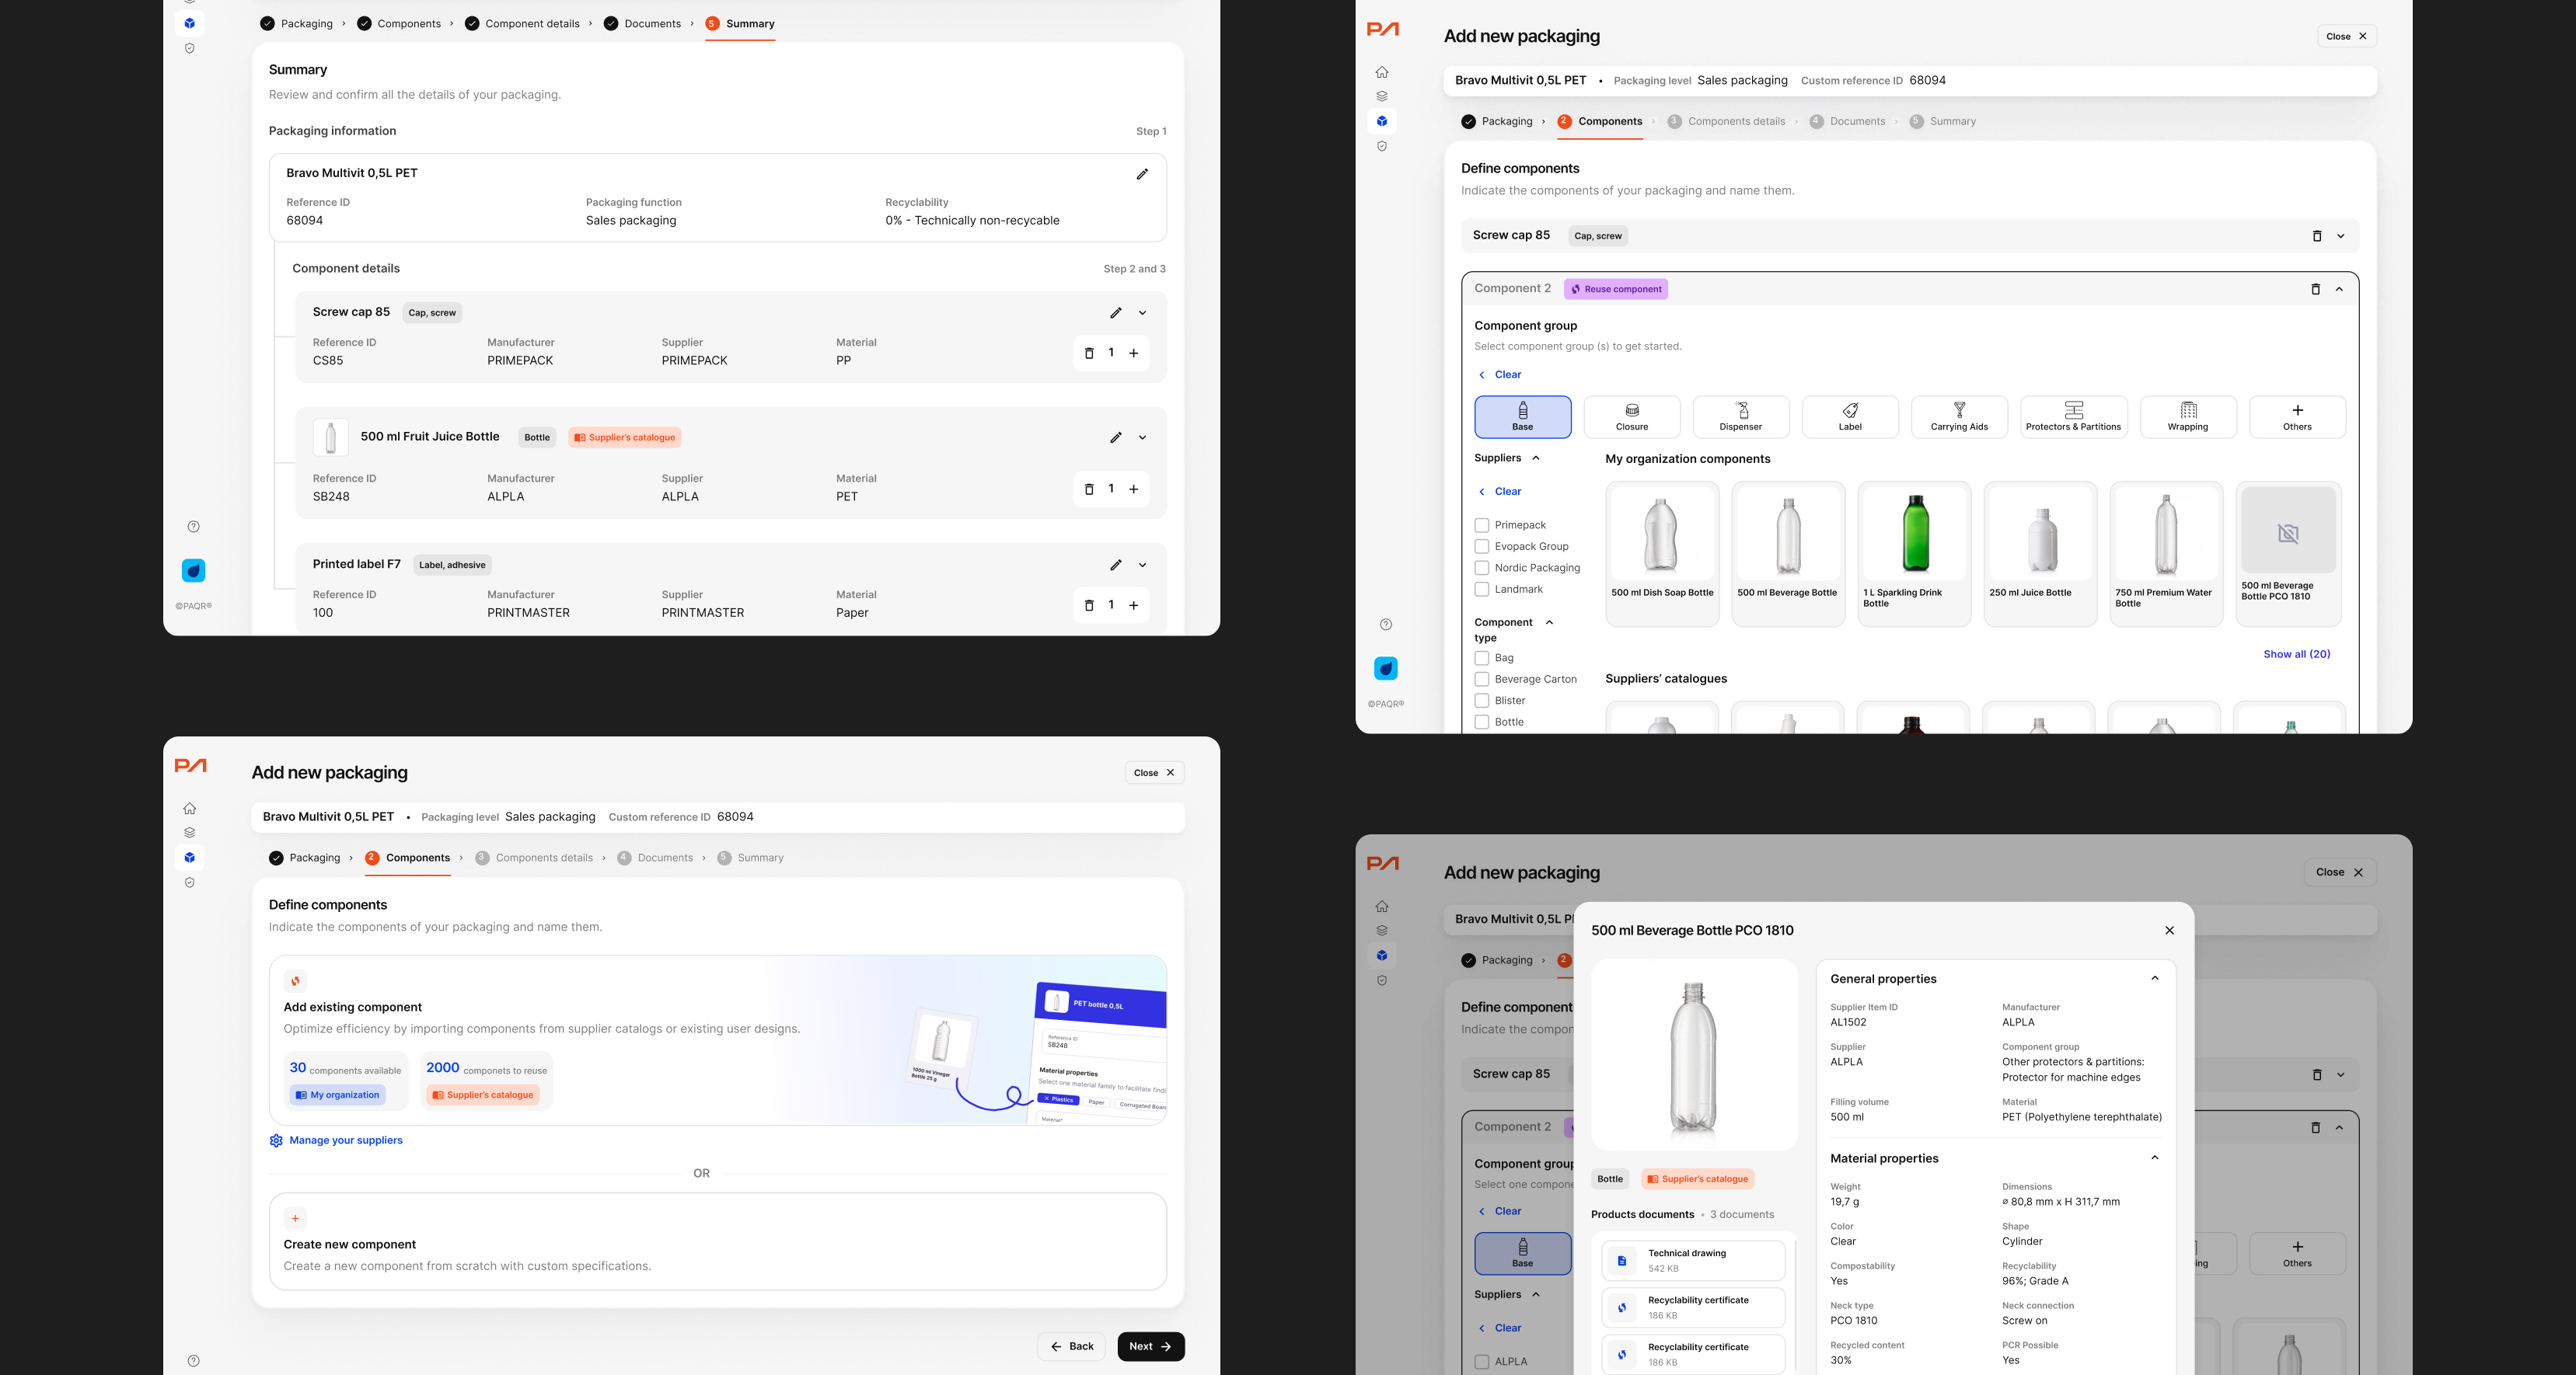Select the Wrapping component group
This screenshot has width=2576, height=1375.
tap(2188, 416)
